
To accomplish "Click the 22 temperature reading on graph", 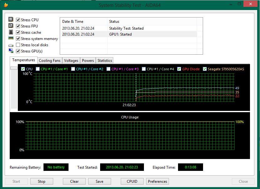I will (x=237, y=96).
